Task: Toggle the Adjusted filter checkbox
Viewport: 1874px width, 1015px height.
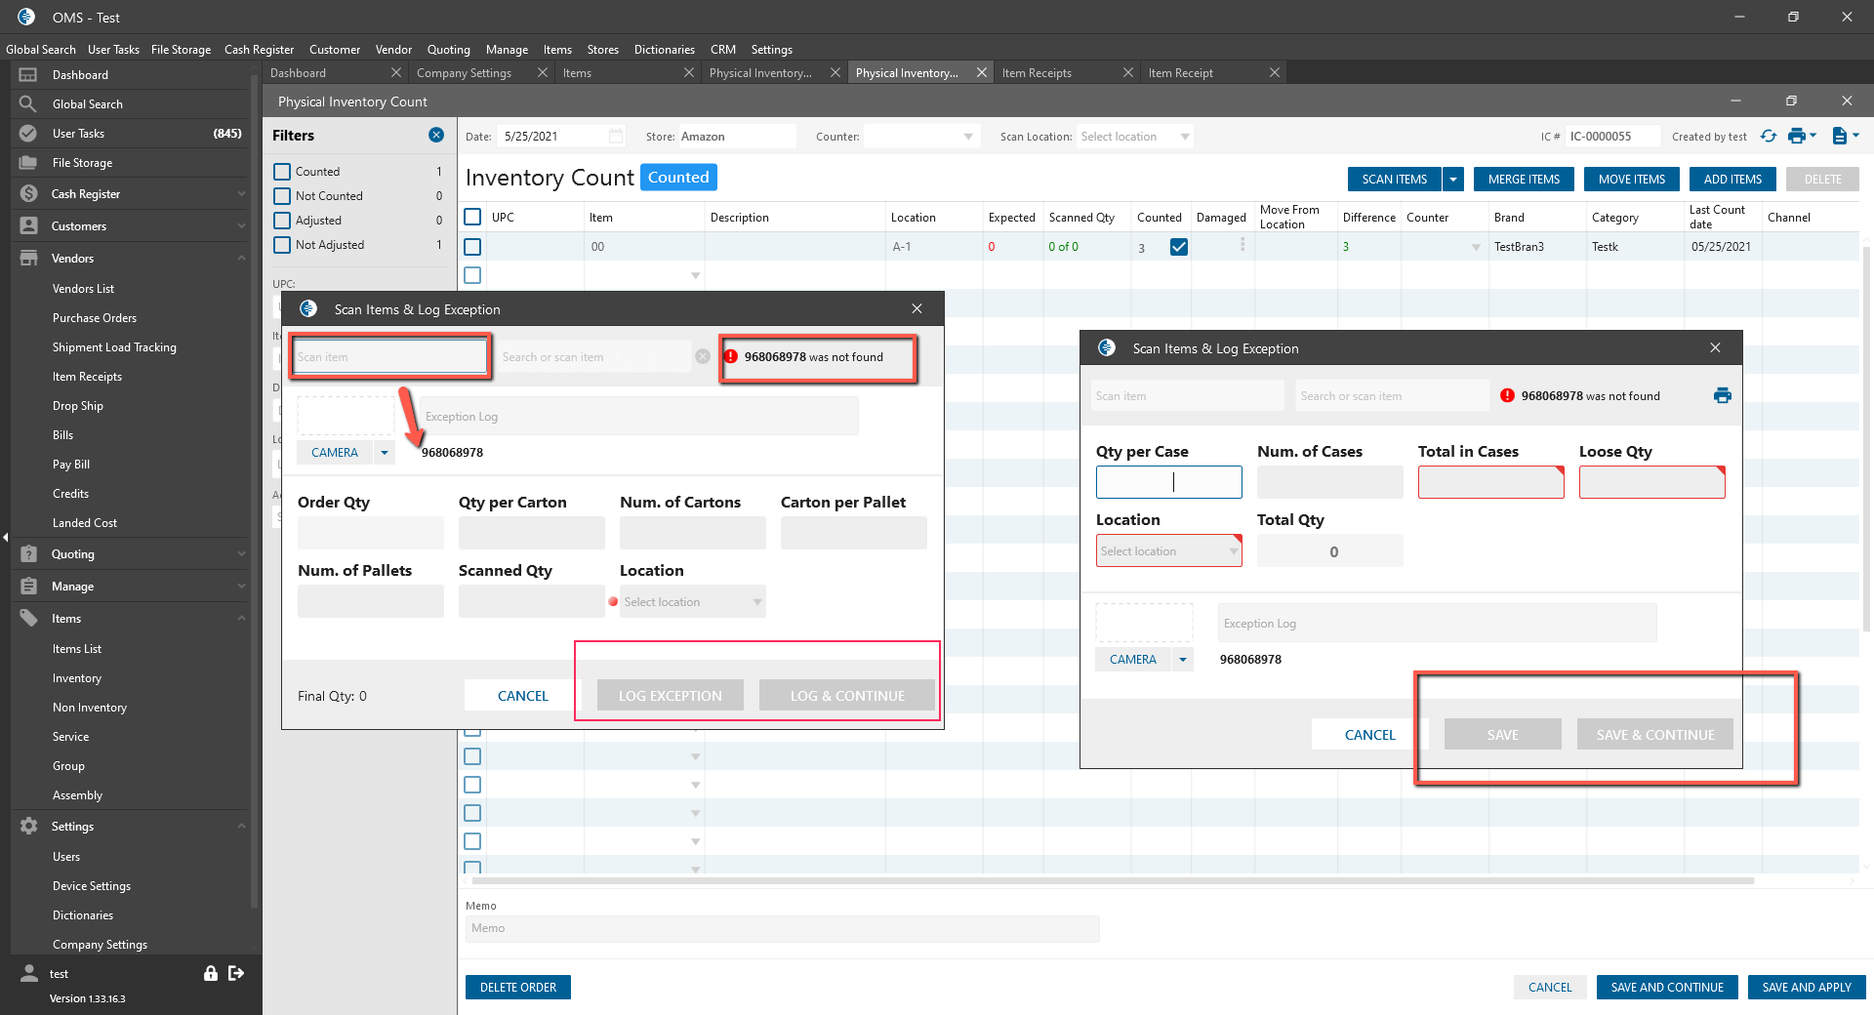Action: [x=282, y=221]
